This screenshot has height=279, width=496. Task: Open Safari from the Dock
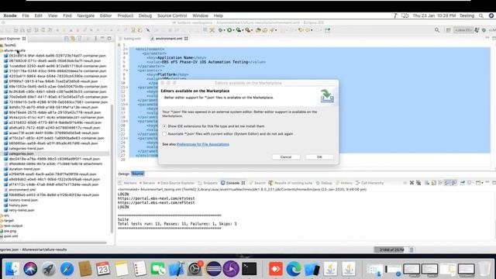click(x=67, y=269)
